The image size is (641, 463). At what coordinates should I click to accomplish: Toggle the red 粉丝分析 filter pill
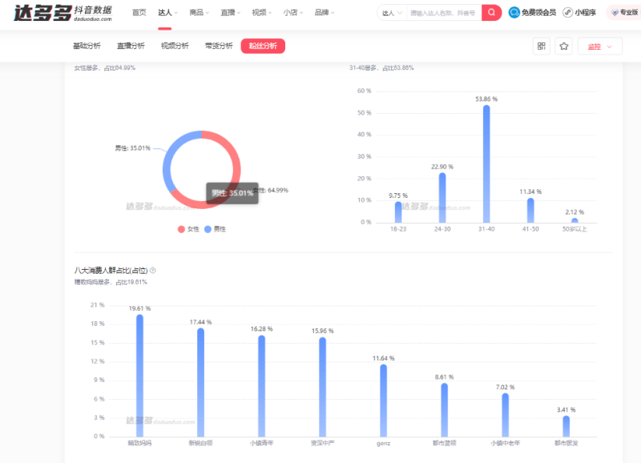point(263,46)
